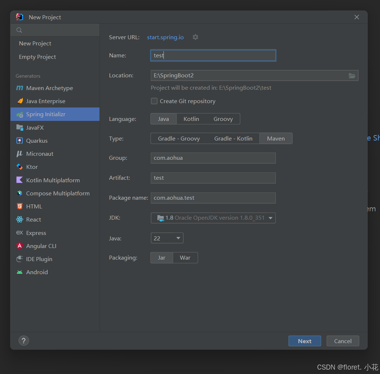Select the Express generator label
The width and height of the screenshot is (380, 374).
pos(36,233)
